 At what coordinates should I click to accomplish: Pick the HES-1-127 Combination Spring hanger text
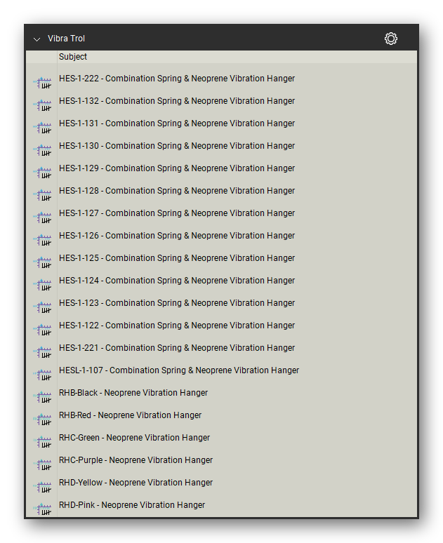[x=177, y=213]
